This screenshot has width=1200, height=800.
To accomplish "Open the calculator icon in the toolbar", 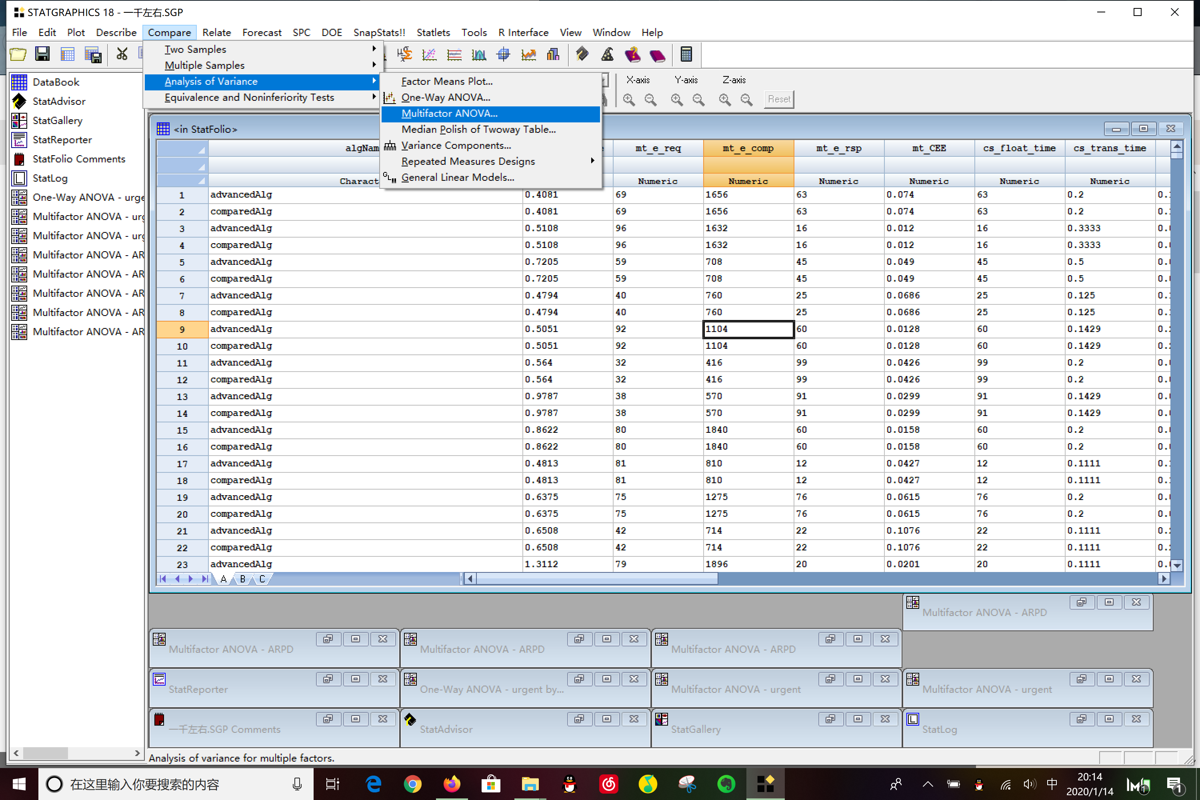I will coord(686,54).
